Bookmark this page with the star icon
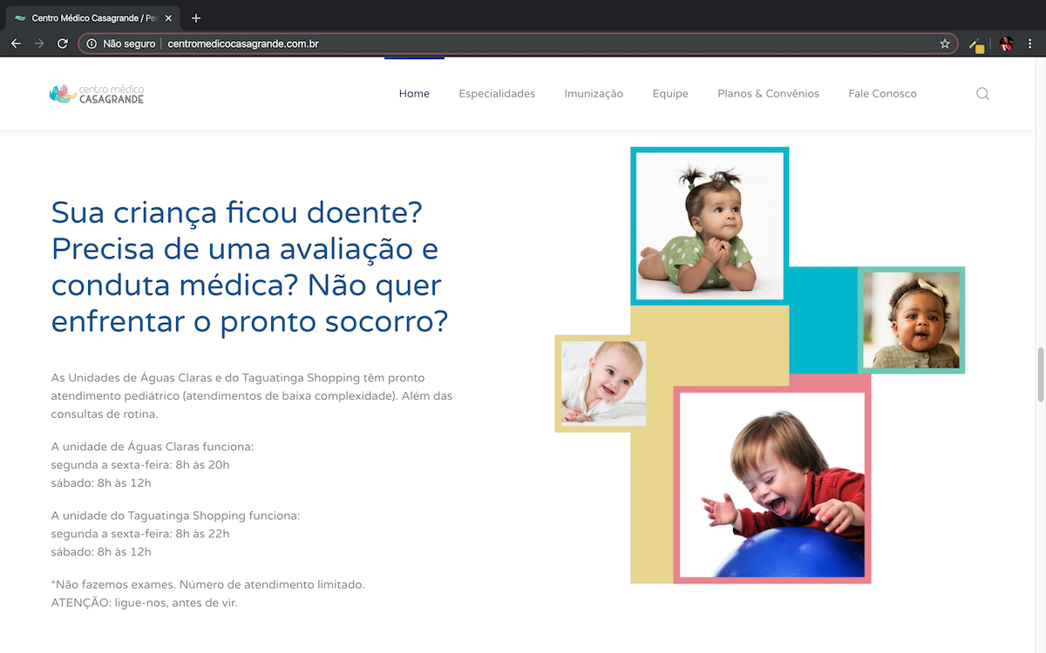The width and height of the screenshot is (1046, 653). click(x=945, y=44)
